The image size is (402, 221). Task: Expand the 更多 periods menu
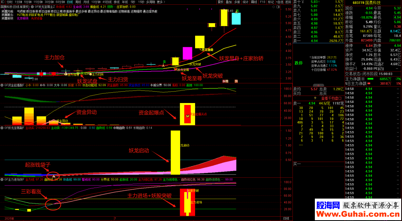161,2
